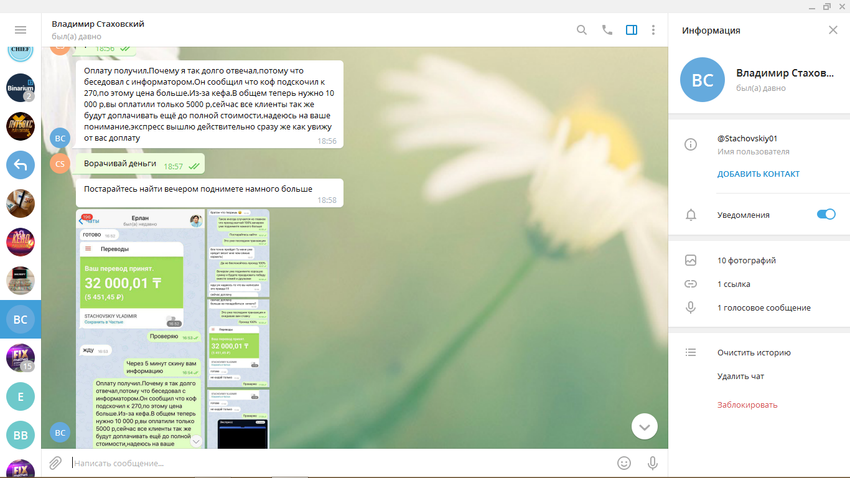Click the link chain icon
This screenshot has width=850, height=478.
691,284
